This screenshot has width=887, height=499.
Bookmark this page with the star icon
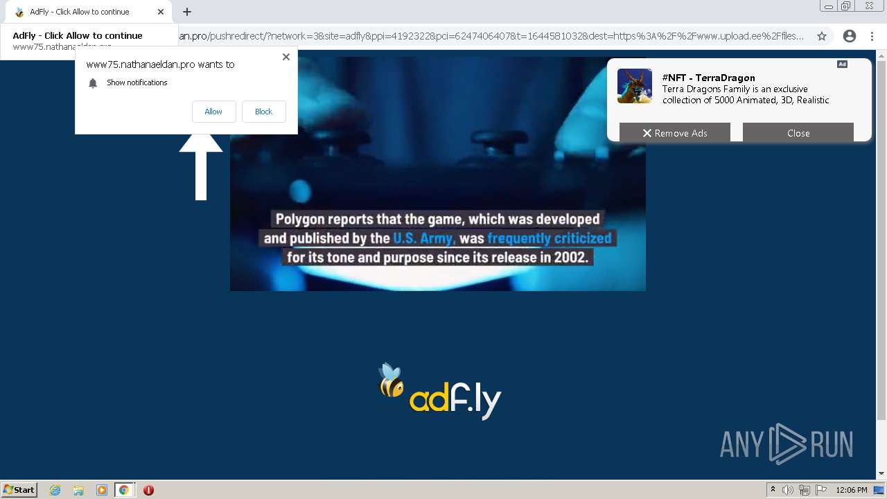[822, 36]
